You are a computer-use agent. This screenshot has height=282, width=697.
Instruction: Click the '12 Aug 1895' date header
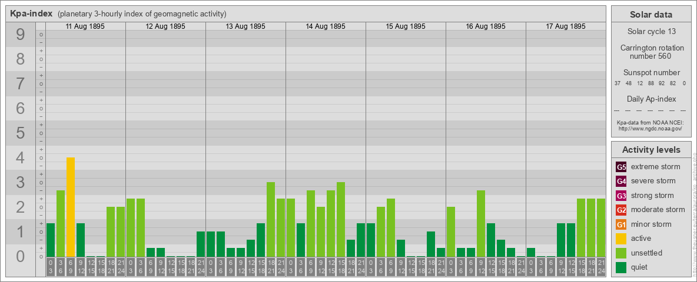coord(165,26)
